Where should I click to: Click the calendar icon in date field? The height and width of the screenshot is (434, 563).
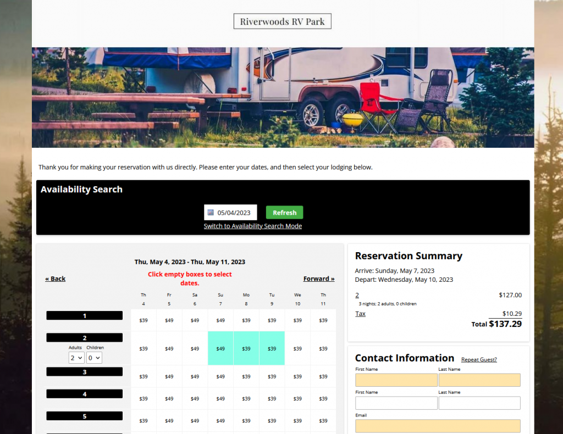coord(211,213)
